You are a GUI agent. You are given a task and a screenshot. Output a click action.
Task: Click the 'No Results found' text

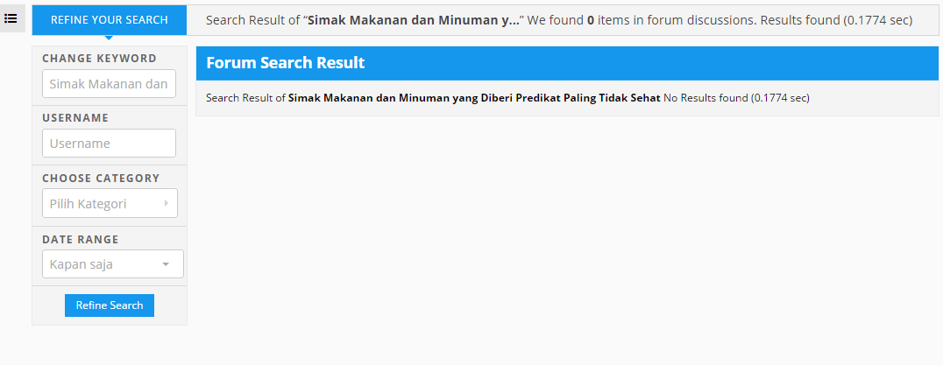click(706, 98)
